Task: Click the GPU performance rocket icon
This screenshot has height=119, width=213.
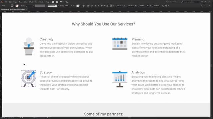Action: click(67, 2)
